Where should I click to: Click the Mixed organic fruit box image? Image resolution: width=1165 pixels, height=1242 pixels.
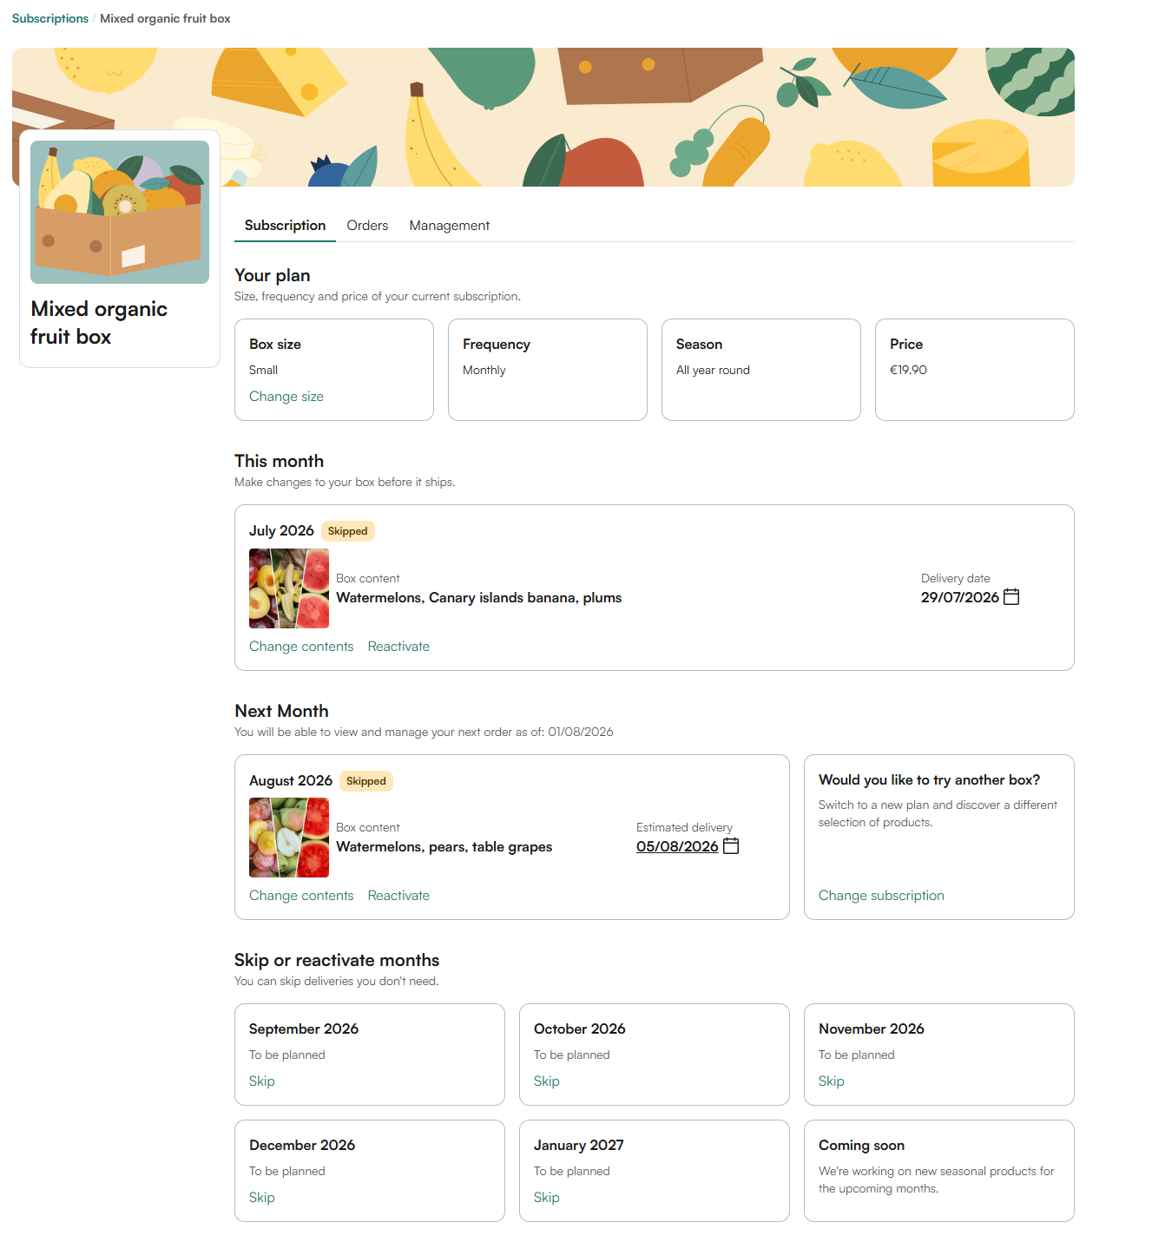120,212
